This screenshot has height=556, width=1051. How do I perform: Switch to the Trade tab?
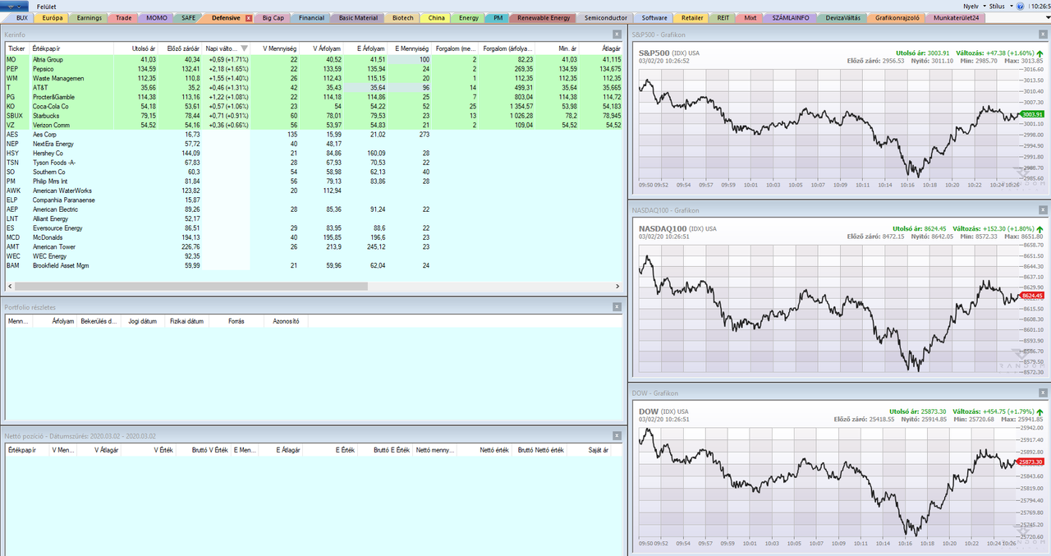123,17
